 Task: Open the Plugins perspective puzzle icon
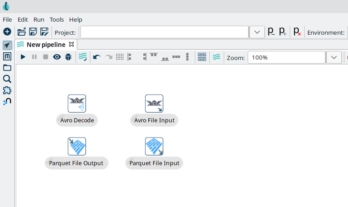point(7,90)
